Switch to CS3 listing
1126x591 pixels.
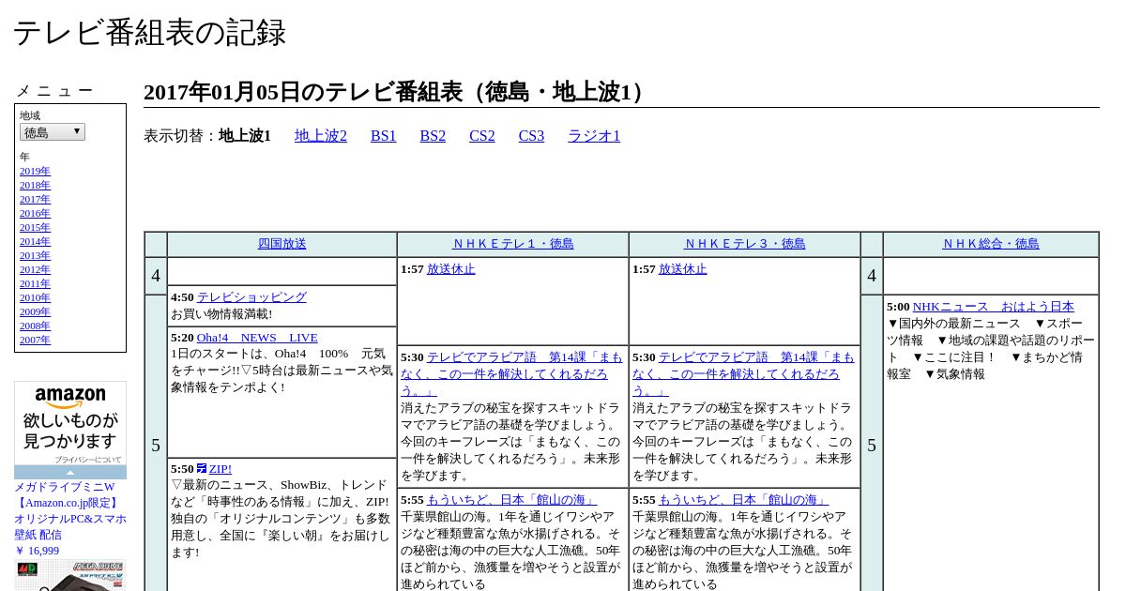(531, 135)
